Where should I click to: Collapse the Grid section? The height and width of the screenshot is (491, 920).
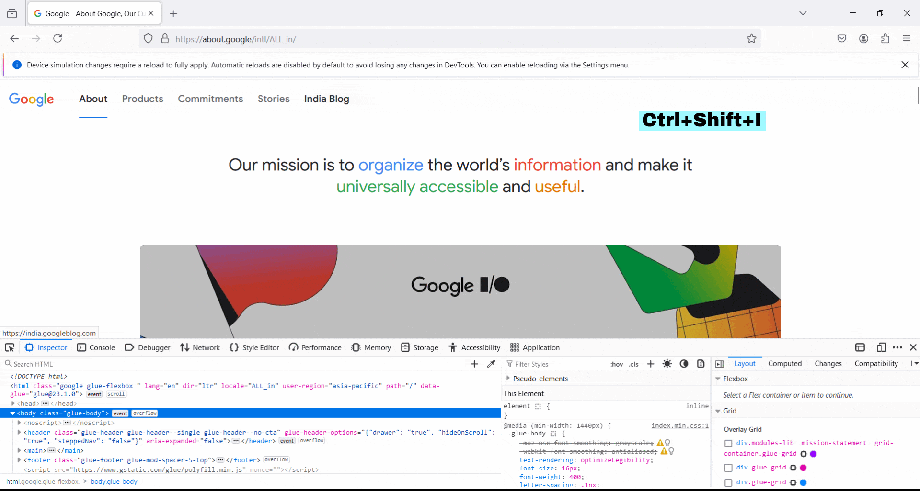tap(718, 411)
